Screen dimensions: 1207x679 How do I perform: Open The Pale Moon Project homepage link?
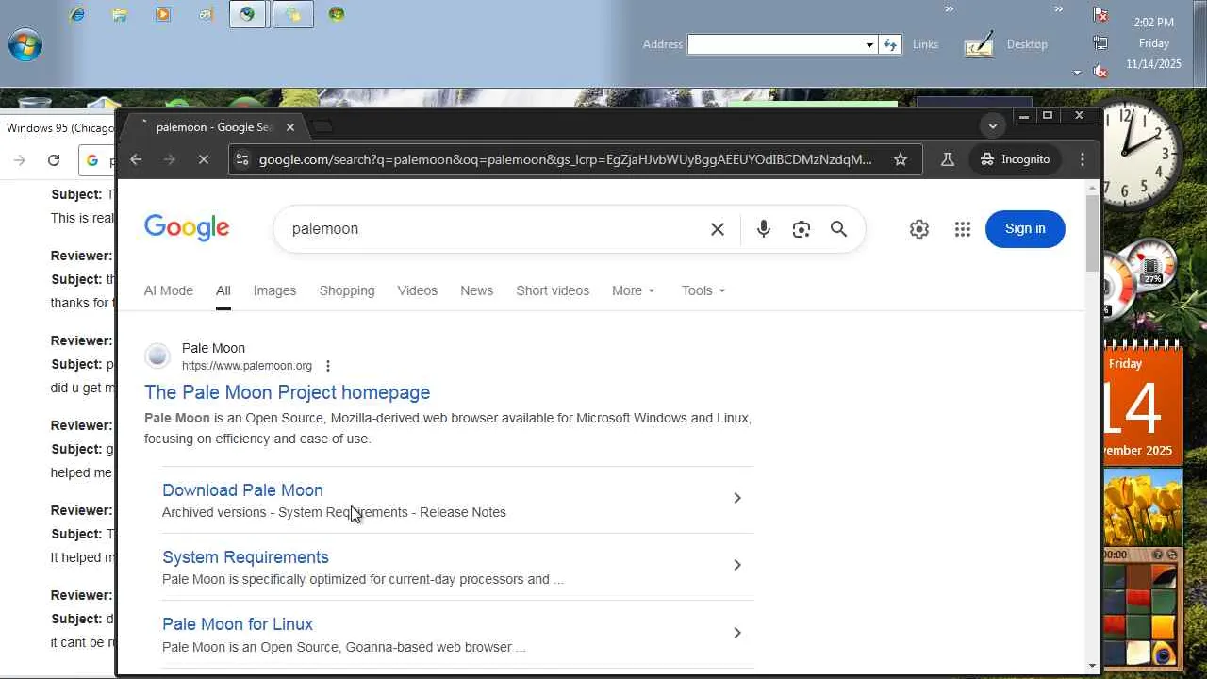click(x=287, y=392)
